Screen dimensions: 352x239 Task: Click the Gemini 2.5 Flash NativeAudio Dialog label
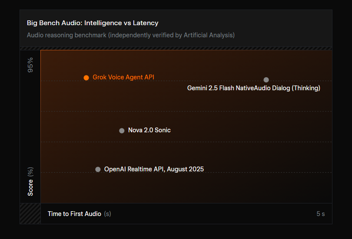pos(253,88)
